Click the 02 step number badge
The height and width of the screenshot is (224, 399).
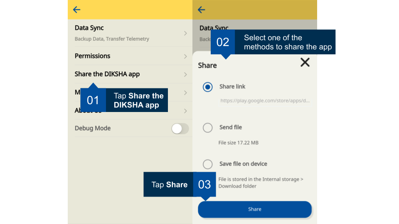tap(223, 42)
